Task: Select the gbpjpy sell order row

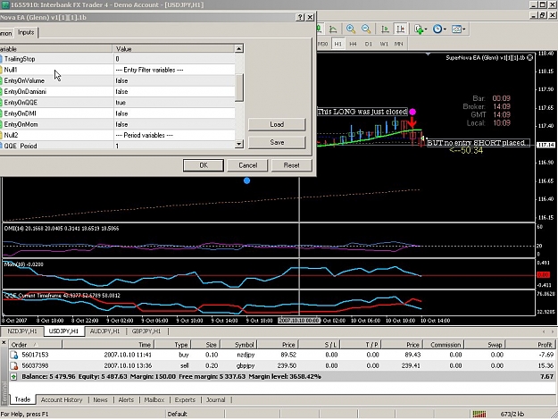Action: 282,365
